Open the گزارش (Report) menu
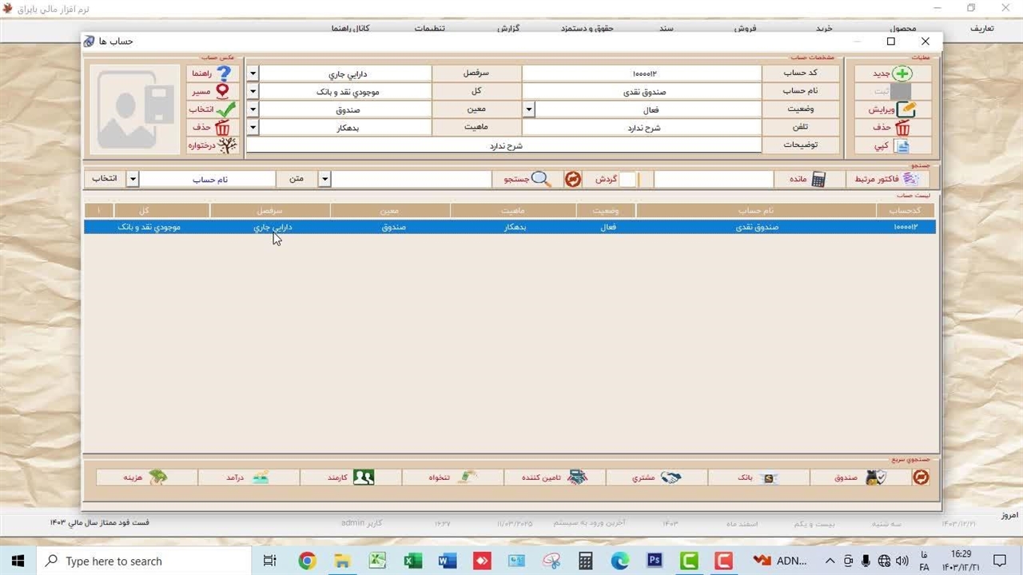 508,28
